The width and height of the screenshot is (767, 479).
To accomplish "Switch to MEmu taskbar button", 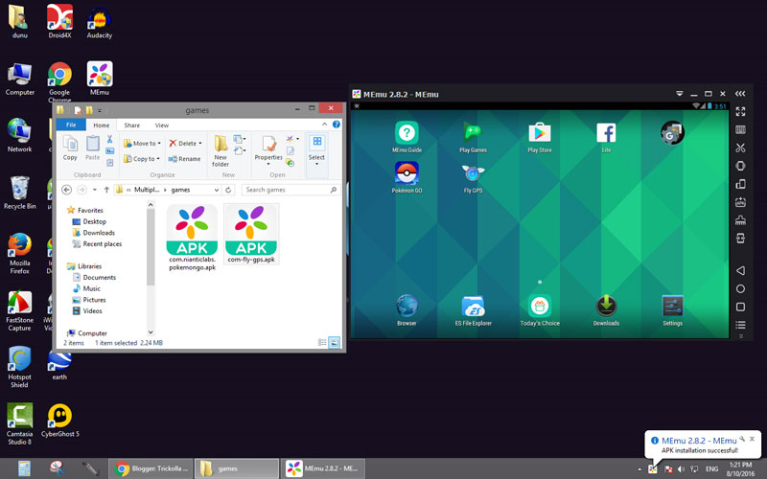I will (x=323, y=468).
